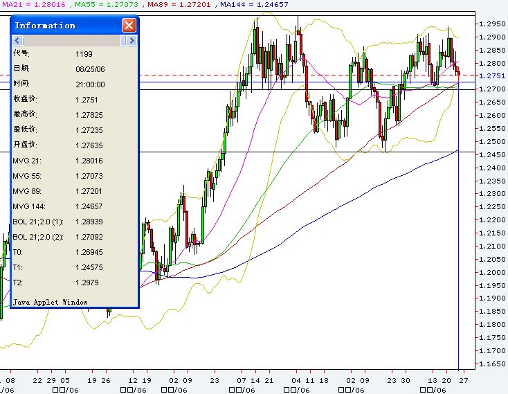Click the BOL 21;2.0 (1): label
This screenshot has width=508, height=394.
[38, 222]
